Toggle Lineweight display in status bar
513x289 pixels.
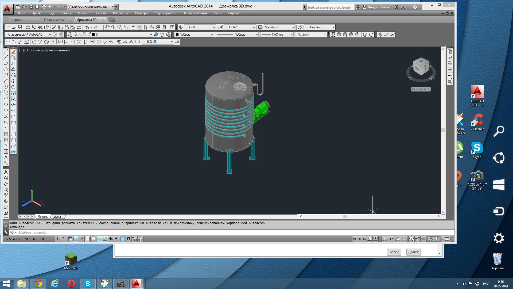(x=117, y=239)
